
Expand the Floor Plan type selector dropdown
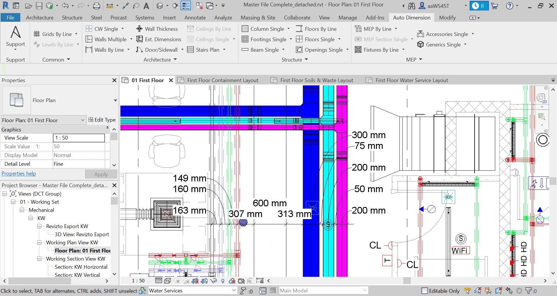(x=115, y=100)
